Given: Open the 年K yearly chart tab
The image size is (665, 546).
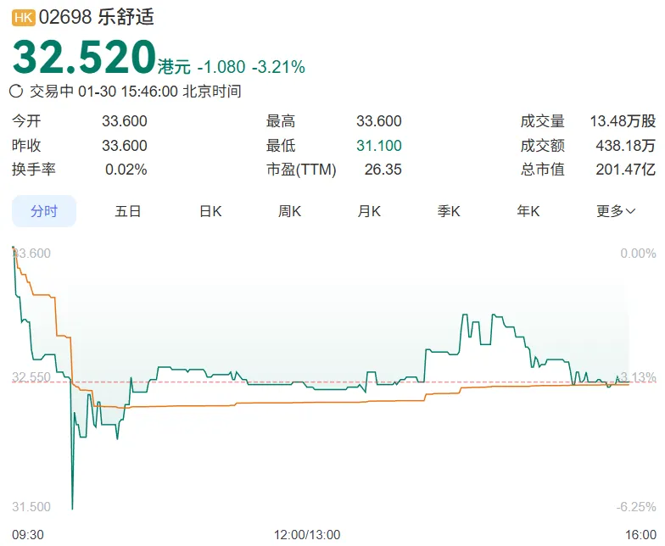Looking at the screenshot, I should [x=528, y=211].
